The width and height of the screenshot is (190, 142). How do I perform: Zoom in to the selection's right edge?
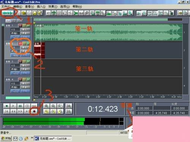click(x=60, y=111)
